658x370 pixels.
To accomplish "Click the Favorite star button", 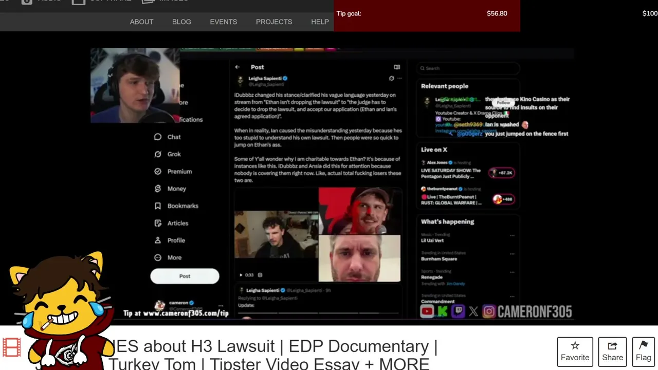I will pyautogui.click(x=575, y=351).
